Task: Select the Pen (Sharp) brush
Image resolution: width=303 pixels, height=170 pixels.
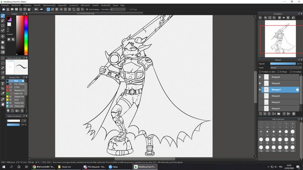Action: [15, 84]
